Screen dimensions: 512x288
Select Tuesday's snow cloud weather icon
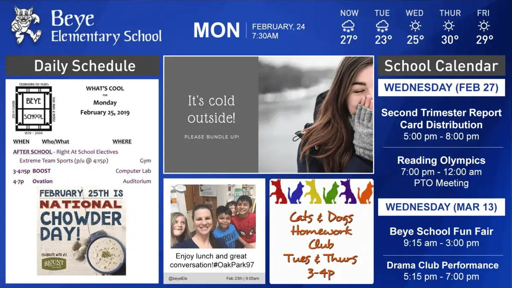[382, 26]
